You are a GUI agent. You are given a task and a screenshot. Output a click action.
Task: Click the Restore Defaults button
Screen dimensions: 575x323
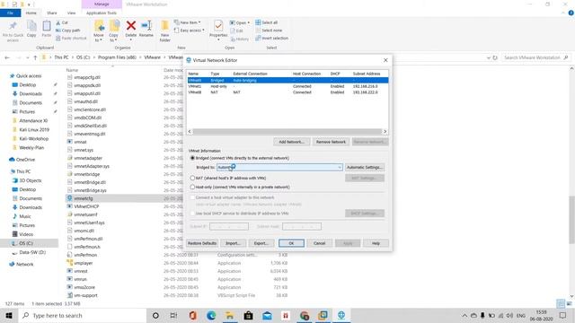202,243
